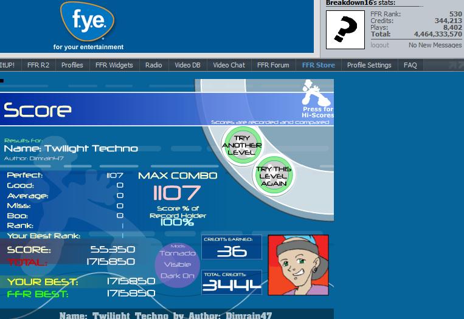Open the FAQ page
The image size is (464, 319).
pyautogui.click(x=410, y=65)
